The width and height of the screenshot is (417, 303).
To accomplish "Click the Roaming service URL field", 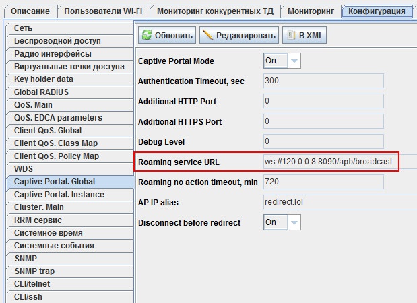I will click(x=330, y=162).
